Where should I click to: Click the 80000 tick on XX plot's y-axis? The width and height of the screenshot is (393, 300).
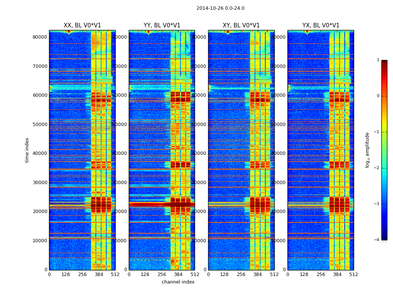(40, 37)
